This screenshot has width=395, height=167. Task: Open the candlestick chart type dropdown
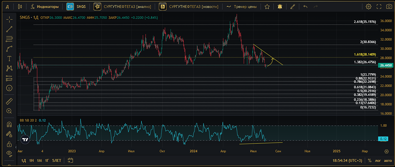(x=20, y=7)
